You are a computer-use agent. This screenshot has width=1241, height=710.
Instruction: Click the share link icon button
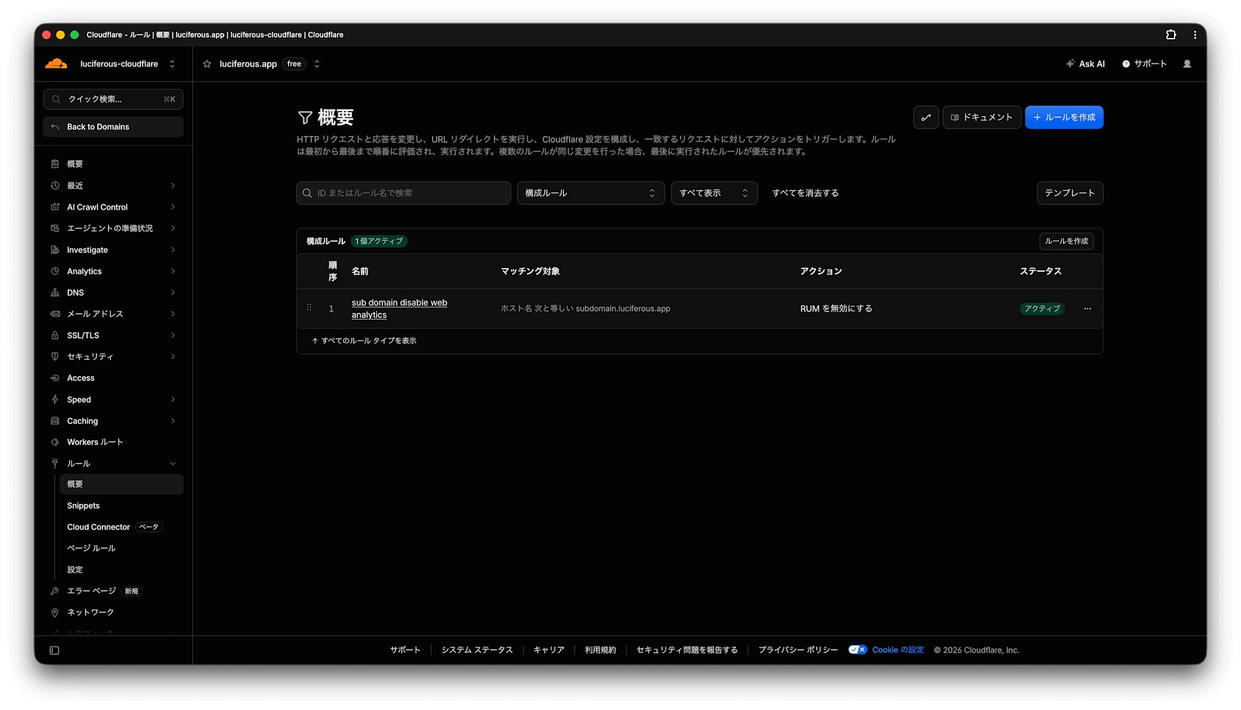[x=926, y=117]
